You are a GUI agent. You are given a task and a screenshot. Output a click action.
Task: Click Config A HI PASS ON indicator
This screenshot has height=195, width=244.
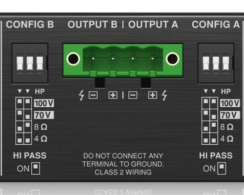click(x=222, y=168)
